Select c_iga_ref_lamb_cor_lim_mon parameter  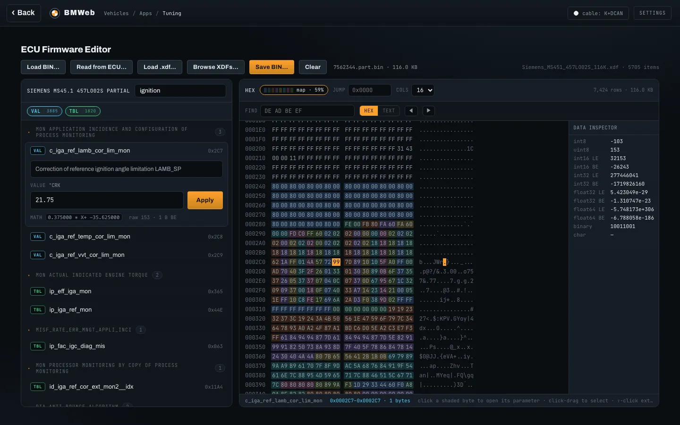point(126,151)
